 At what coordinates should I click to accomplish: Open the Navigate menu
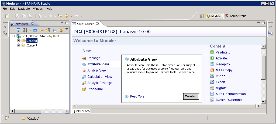pyautogui.click(x=24, y=9)
